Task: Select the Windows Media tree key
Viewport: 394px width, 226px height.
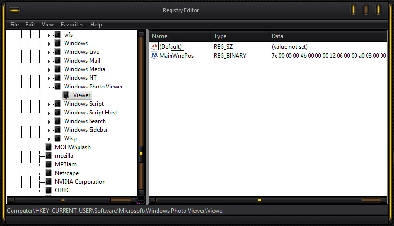Action: [84, 69]
